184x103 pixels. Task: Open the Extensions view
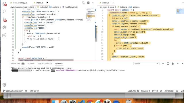(4, 35)
